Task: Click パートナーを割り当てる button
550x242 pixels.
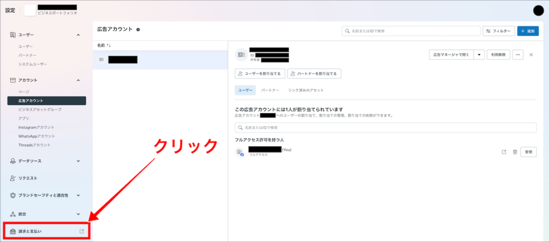Action: [314, 74]
